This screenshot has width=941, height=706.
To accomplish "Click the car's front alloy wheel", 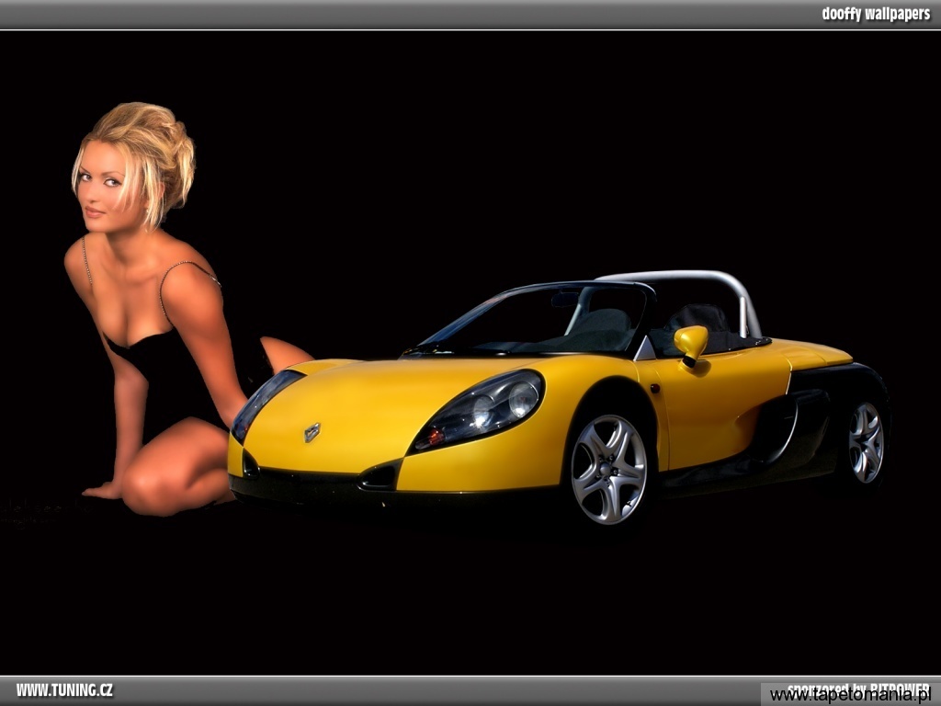I will 608,469.
